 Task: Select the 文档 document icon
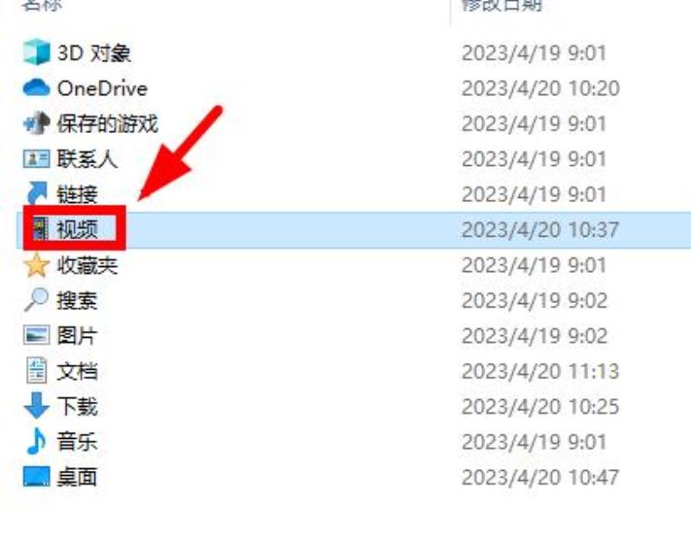(36, 371)
